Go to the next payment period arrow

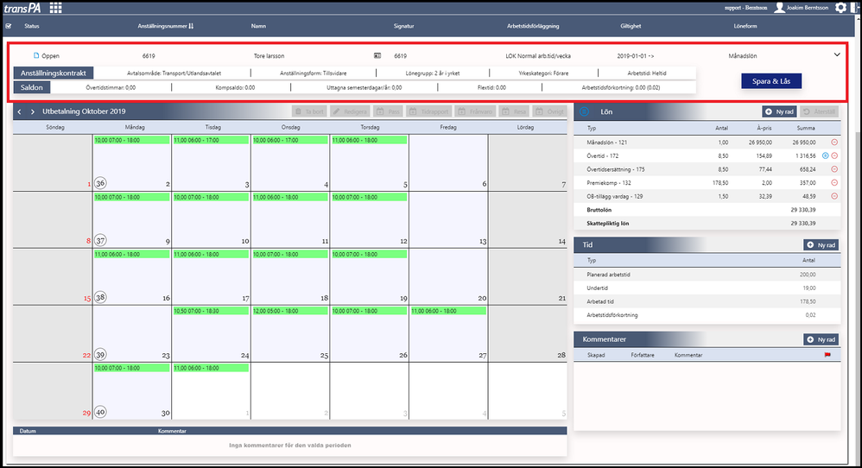(x=33, y=111)
